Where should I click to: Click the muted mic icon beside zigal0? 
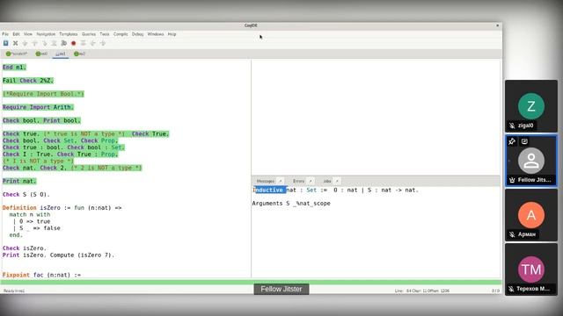tap(512, 126)
